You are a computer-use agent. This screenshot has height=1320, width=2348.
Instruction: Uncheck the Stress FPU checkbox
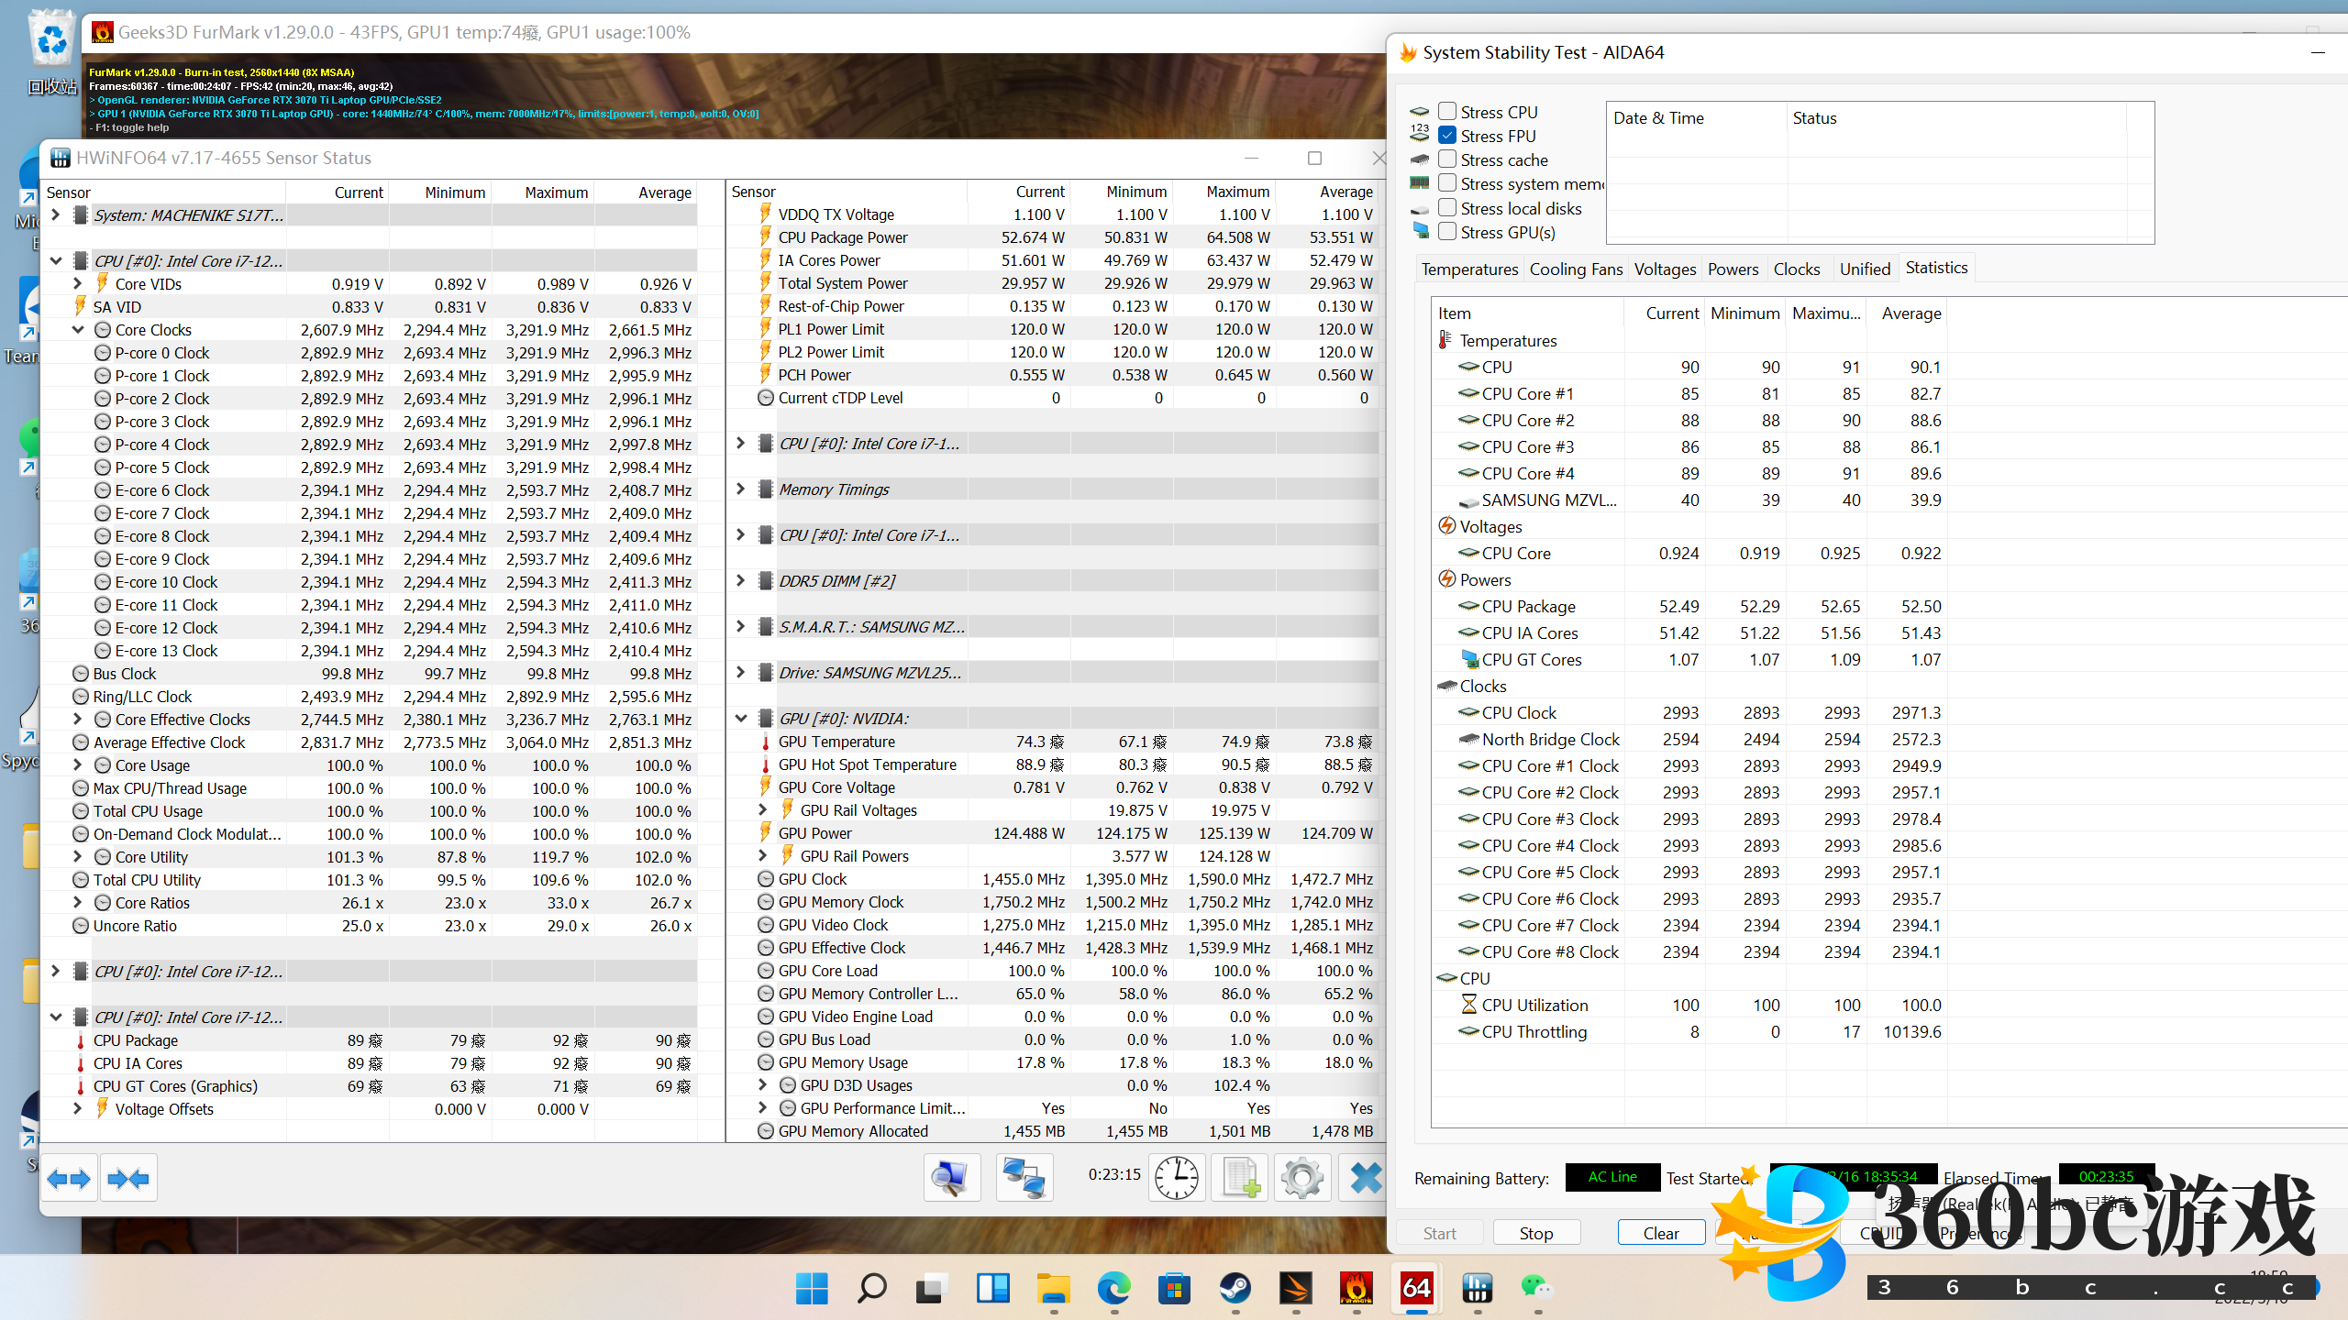click(x=1447, y=136)
